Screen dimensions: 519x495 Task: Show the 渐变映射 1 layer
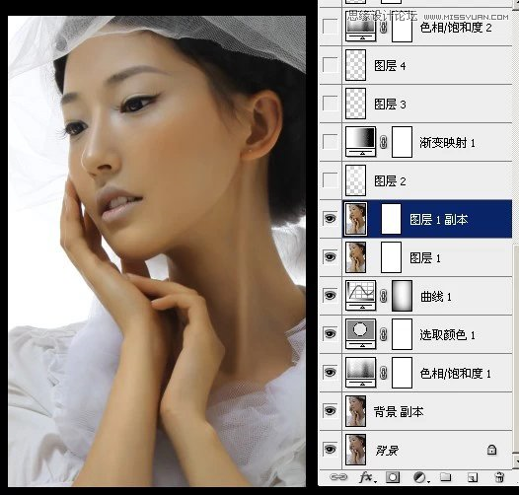[x=330, y=142]
